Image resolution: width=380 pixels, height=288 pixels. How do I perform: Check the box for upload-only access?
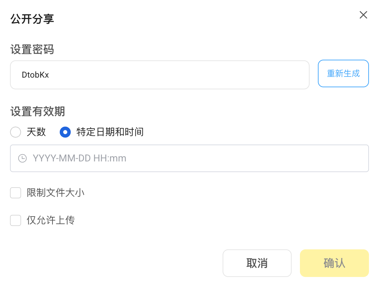[16, 220]
